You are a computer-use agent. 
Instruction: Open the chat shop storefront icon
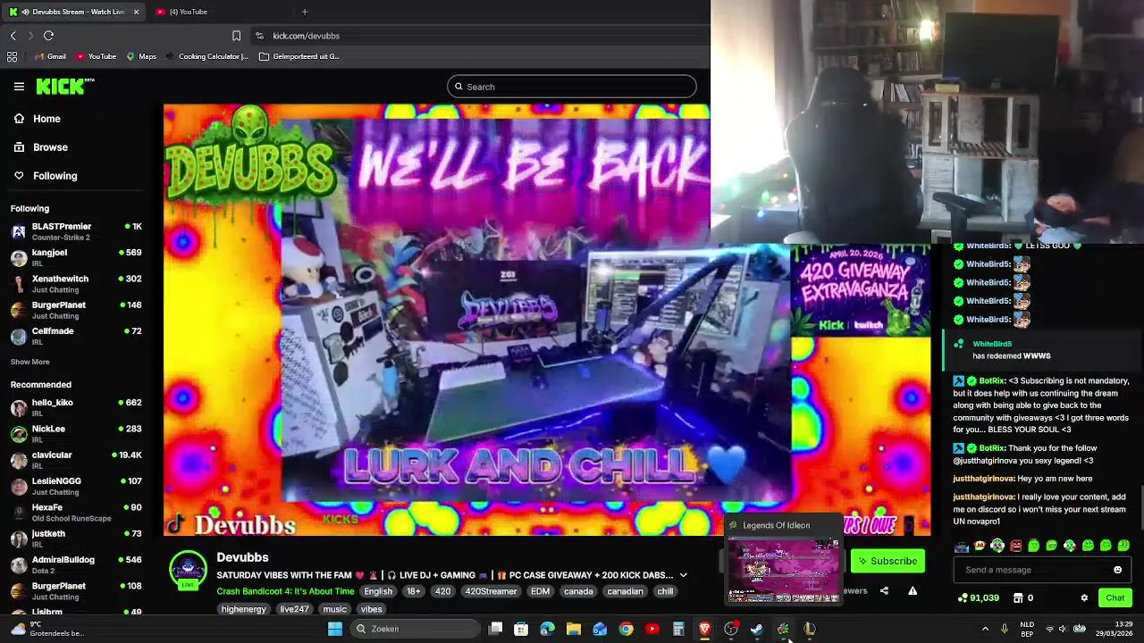[1018, 598]
